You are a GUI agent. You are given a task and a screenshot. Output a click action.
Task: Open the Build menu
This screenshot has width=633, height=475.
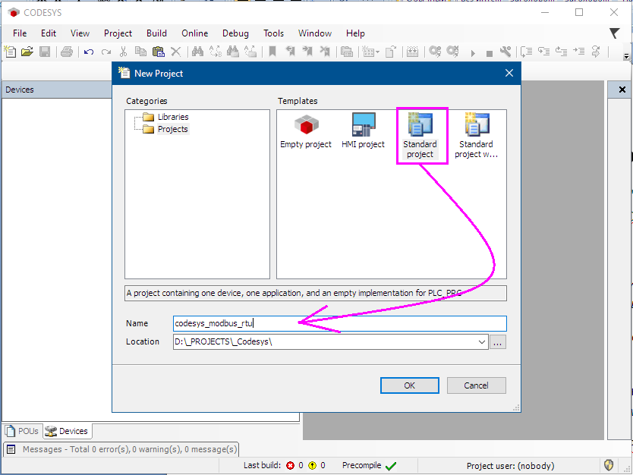tap(156, 33)
